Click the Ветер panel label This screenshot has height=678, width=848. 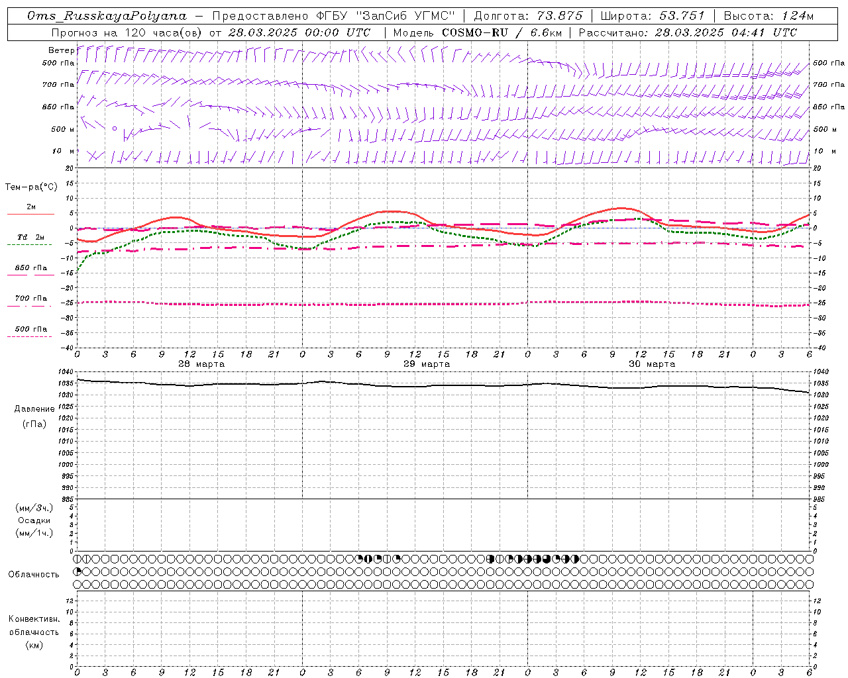tap(61, 50)
